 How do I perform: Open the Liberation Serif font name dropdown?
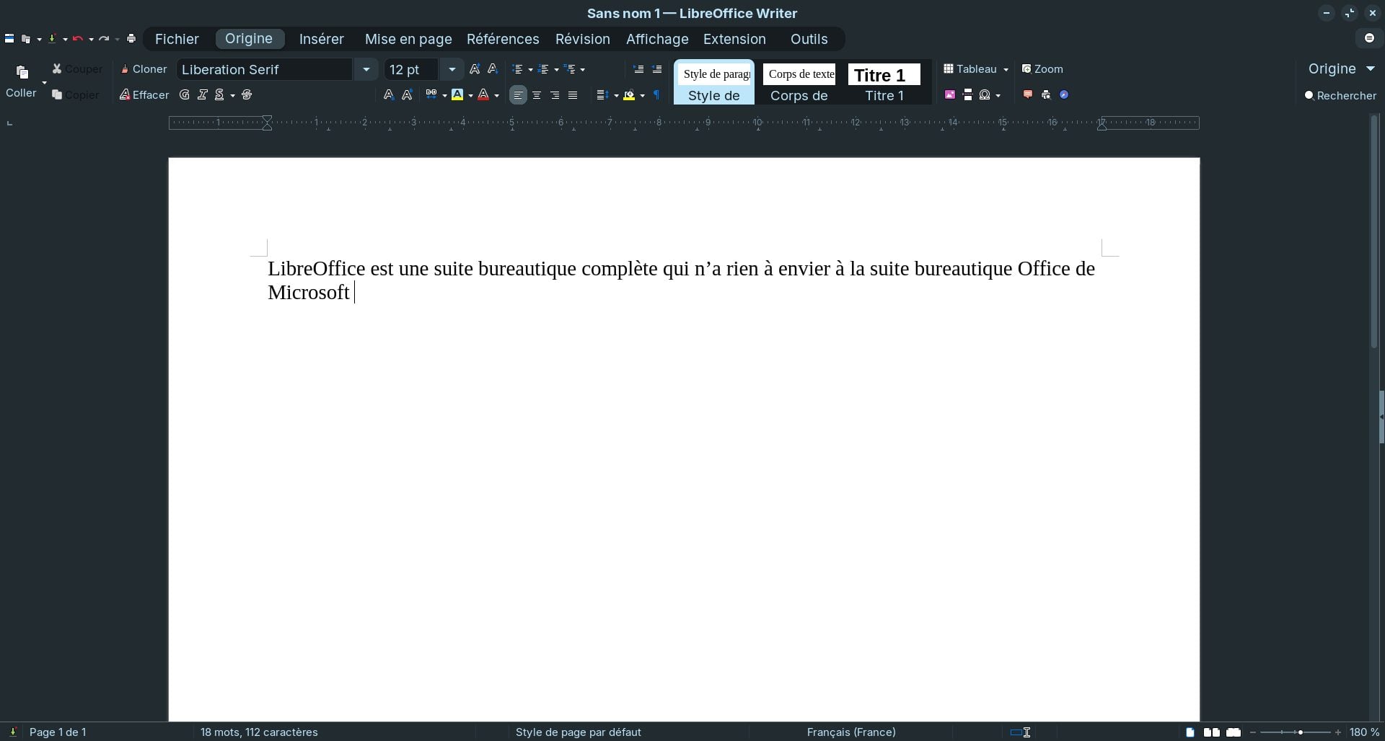[366, 69]
